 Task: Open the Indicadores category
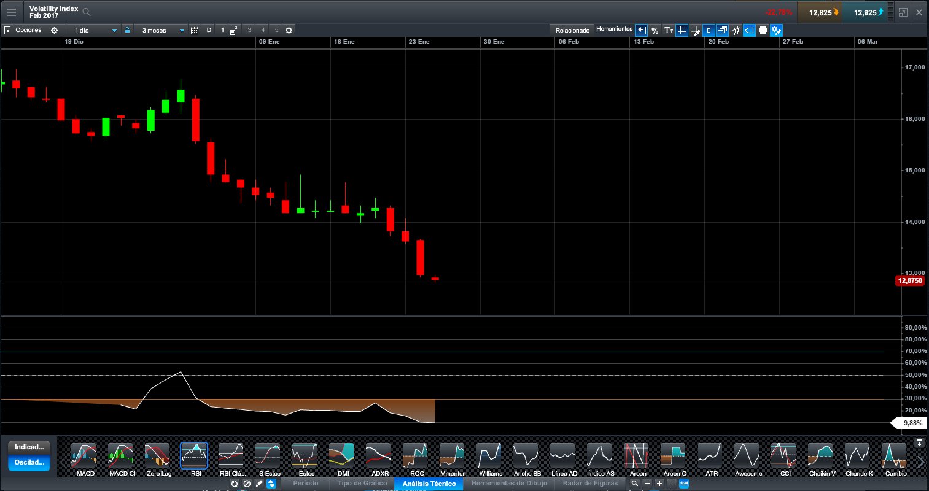pyautogui.click(x=29, y=447)
